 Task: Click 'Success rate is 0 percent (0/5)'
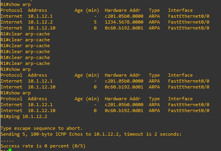(x=43, y=146)
